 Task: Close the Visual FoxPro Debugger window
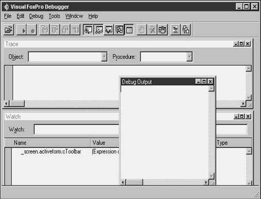click(255, 7)
